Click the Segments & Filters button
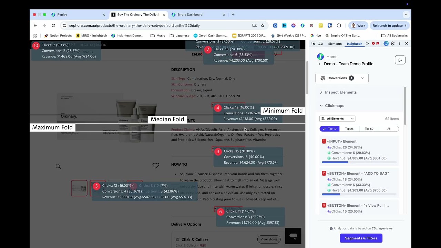This screenshot has width=441, height=248. click(361, 238)
